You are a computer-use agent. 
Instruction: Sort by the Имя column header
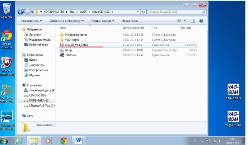[63, 28]
